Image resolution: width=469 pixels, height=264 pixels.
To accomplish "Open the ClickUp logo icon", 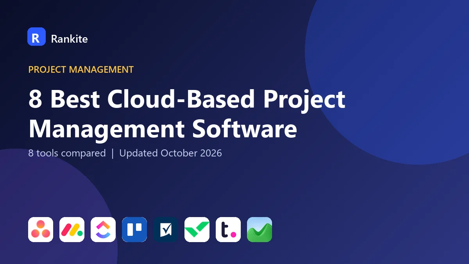I will pyautogui.click(x=103, y=230).
